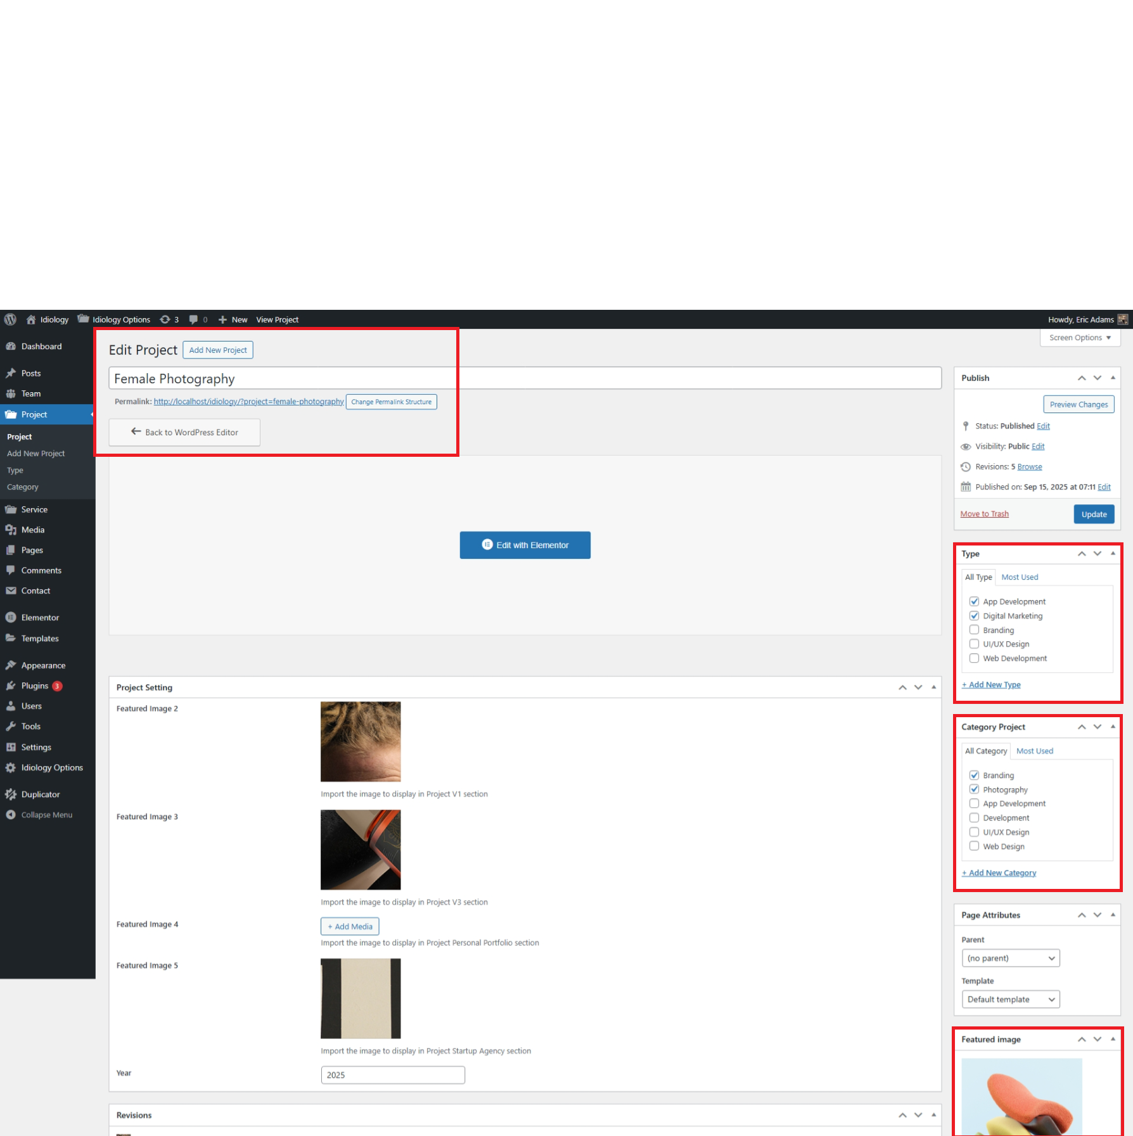
Task: Go to Plugins in the sidebar
Action: 35,686
